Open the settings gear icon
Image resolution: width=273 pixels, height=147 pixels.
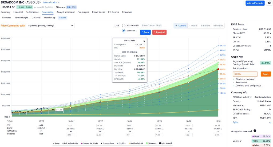[269, 3]
